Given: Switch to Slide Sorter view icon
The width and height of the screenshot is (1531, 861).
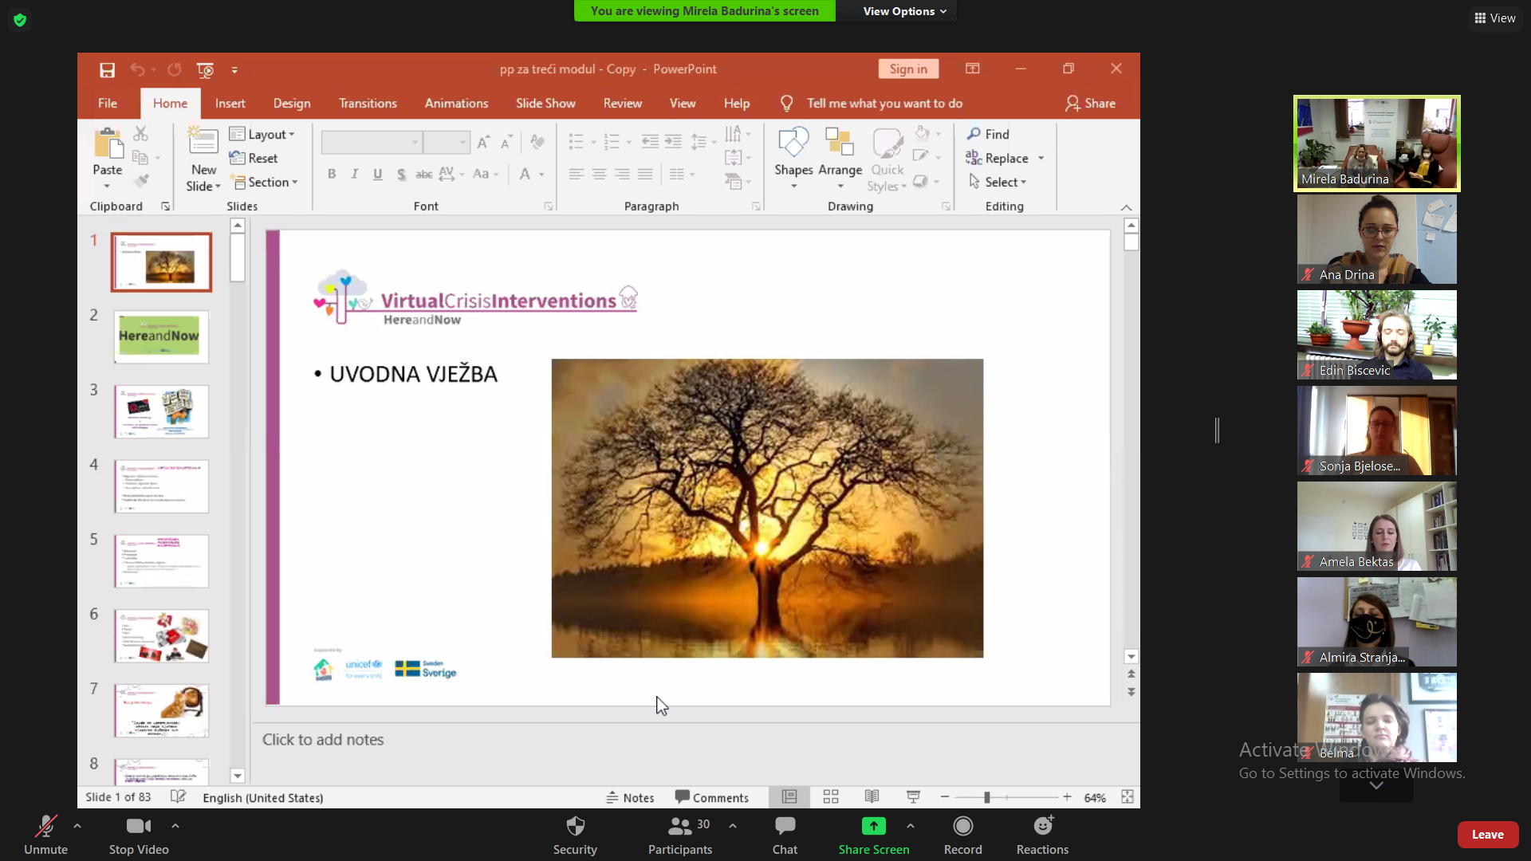Looking at the screenshot, I should tap(831, 797).
